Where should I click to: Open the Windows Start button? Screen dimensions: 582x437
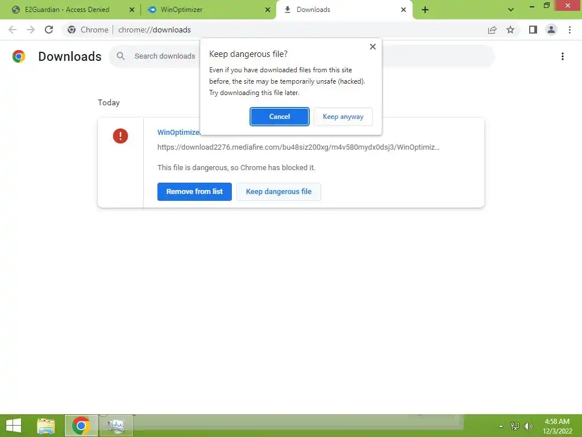pos(14,426)
